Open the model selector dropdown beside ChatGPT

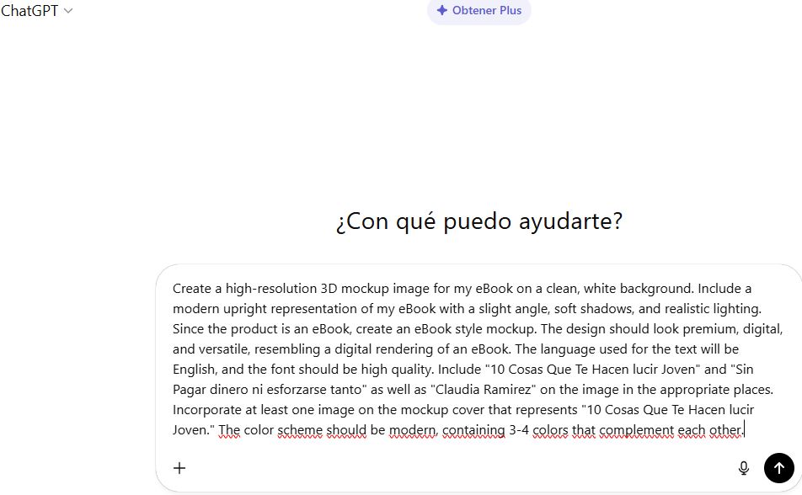67,11
